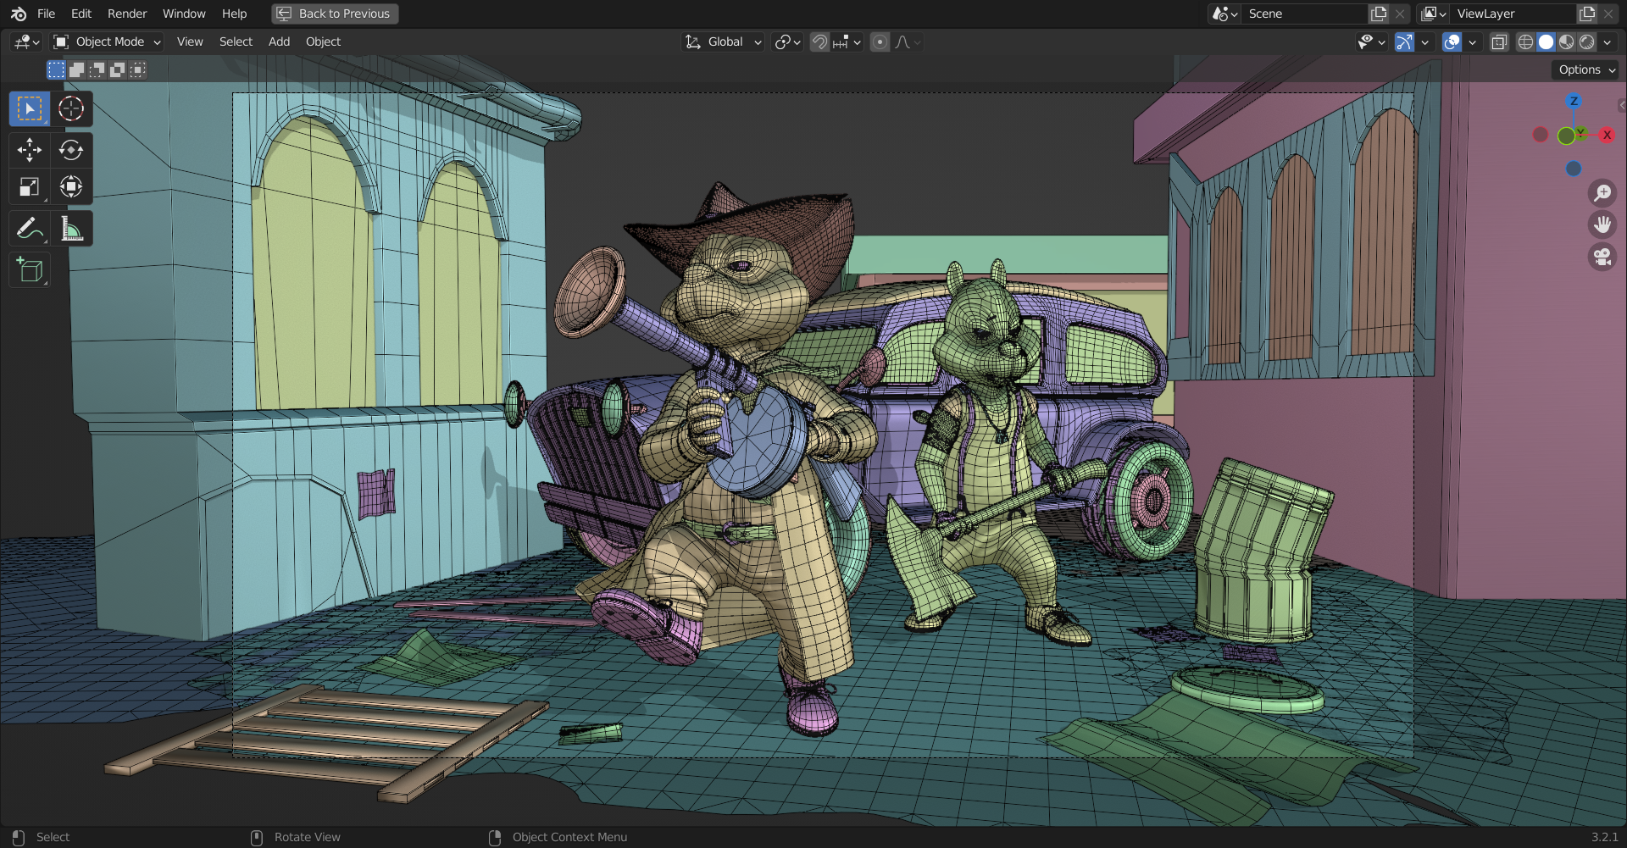
Task: Toggle camera view with the camera icon
Action: (1602, 257)
